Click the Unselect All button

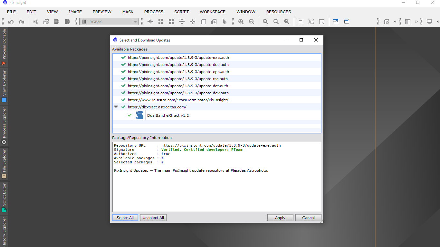pyautogui.click(x=153, y=218)
